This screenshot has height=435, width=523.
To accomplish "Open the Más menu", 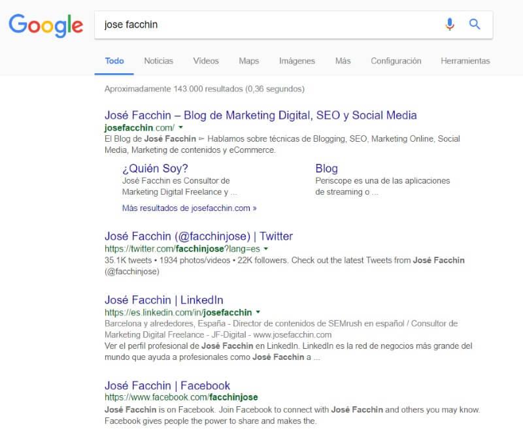I will [343, 61].
